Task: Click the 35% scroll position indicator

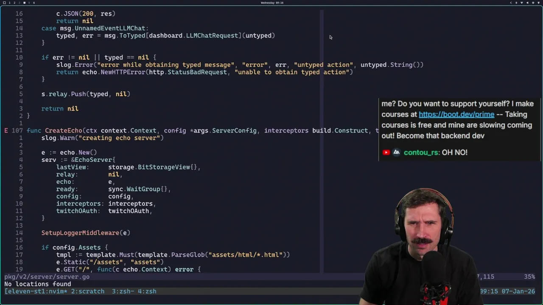Action: pos(529,277)
